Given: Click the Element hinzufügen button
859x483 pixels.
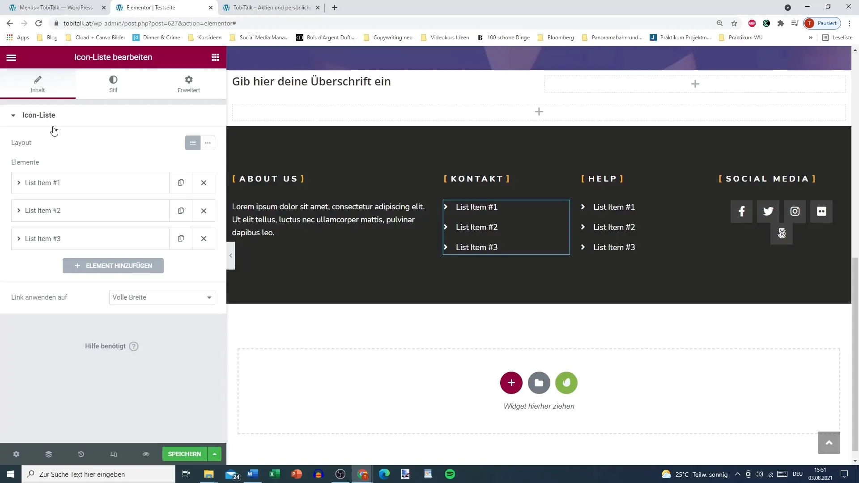Looking at the screenshot, I should coord(113,266).
